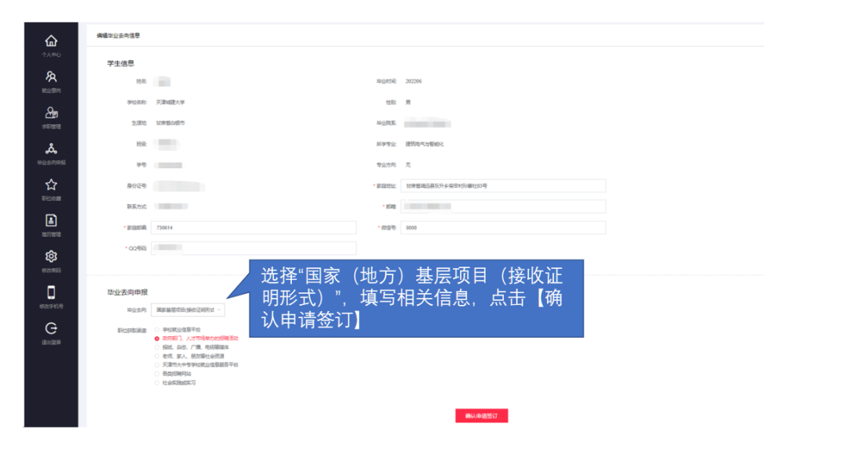This screenshot has width=845, height=455.
Task: Open 职位收藏 star icon
Action: click(51, 185)
